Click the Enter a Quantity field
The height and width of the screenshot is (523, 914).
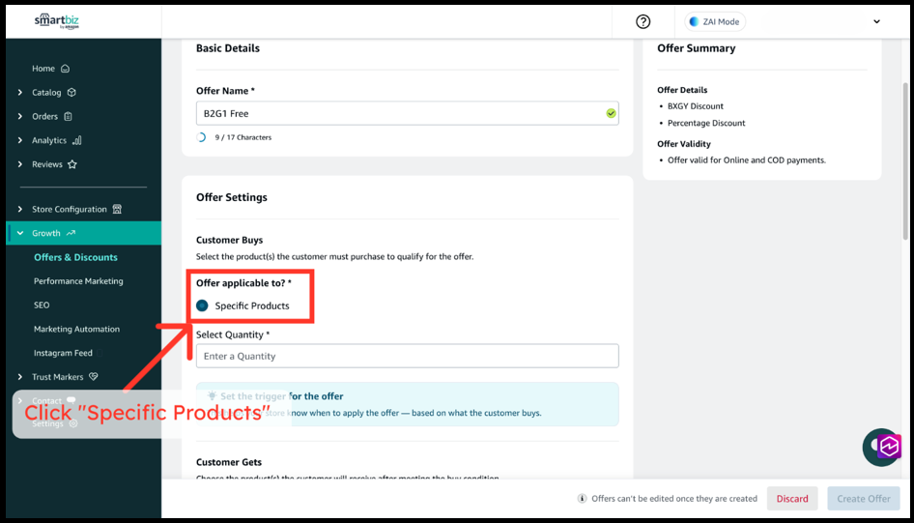pyautogui.click(x=407, y=356)
